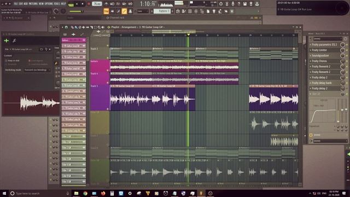Open the wrench settings tab in sampler
Screen dimensions: 350x197
14,40
